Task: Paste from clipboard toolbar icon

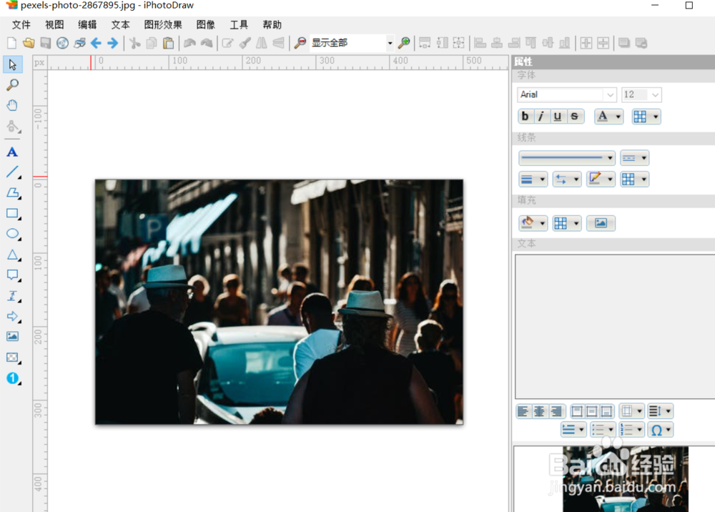Action: point(168,44)
